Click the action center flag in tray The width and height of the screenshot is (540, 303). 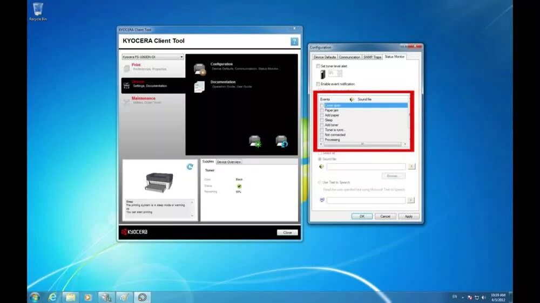pyautogui.click(x=470, y=298)
